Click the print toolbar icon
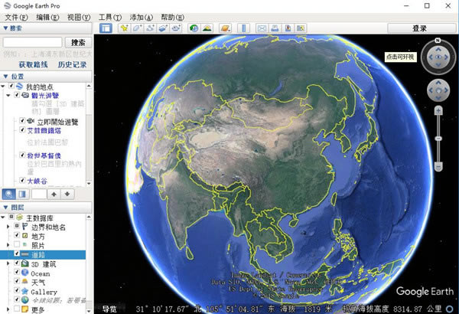 [275, 28]
